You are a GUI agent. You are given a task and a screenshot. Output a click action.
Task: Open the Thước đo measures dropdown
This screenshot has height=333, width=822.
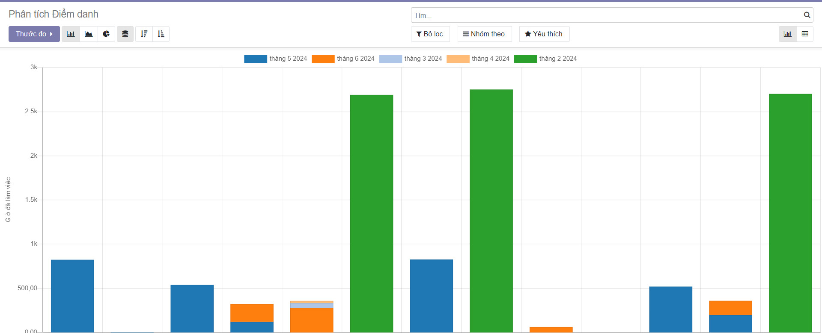click(x=34, y=34)
